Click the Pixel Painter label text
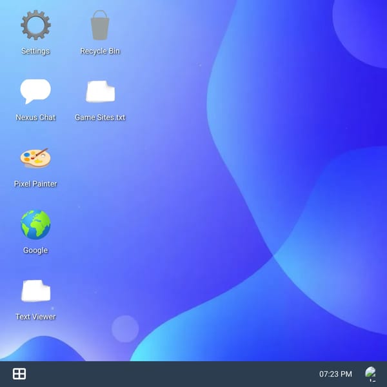 coord(35,184)
